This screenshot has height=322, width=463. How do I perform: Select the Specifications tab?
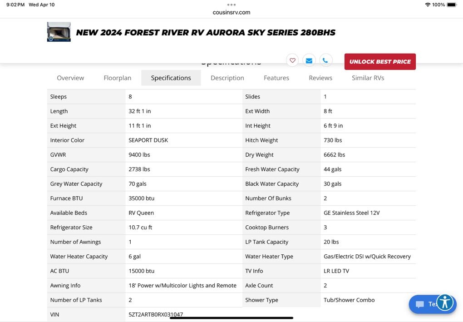(171, 78)
